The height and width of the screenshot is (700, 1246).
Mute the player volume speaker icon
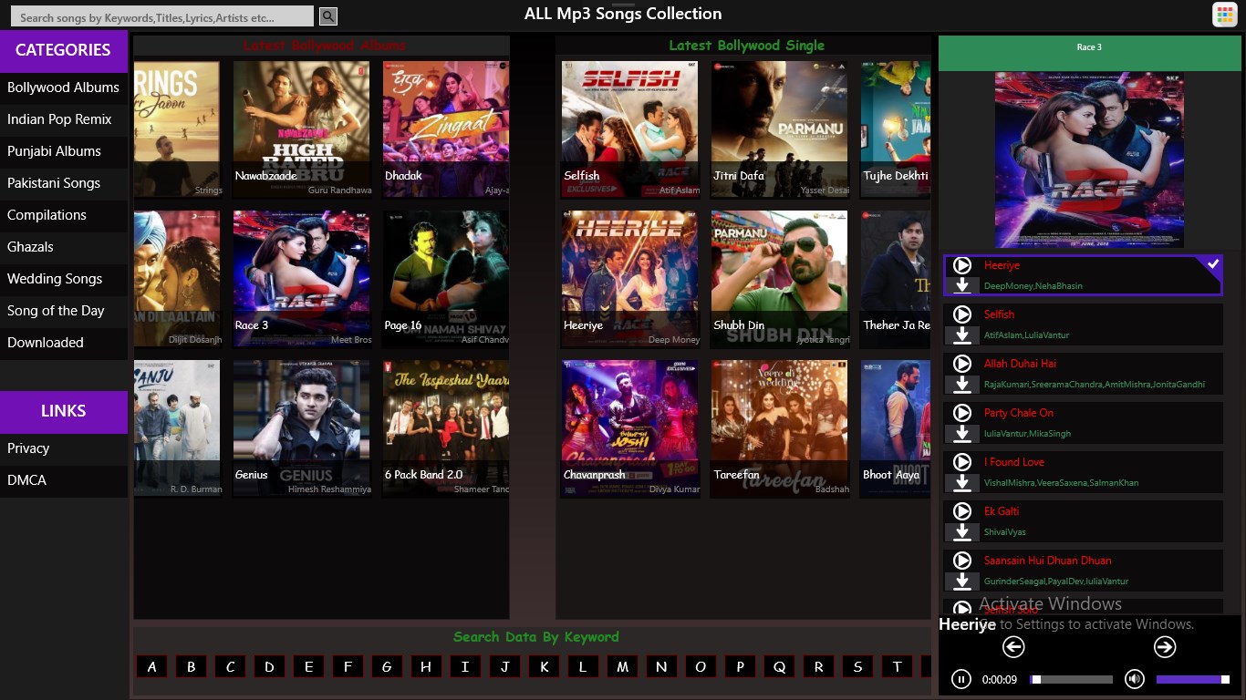[1135, 679]
